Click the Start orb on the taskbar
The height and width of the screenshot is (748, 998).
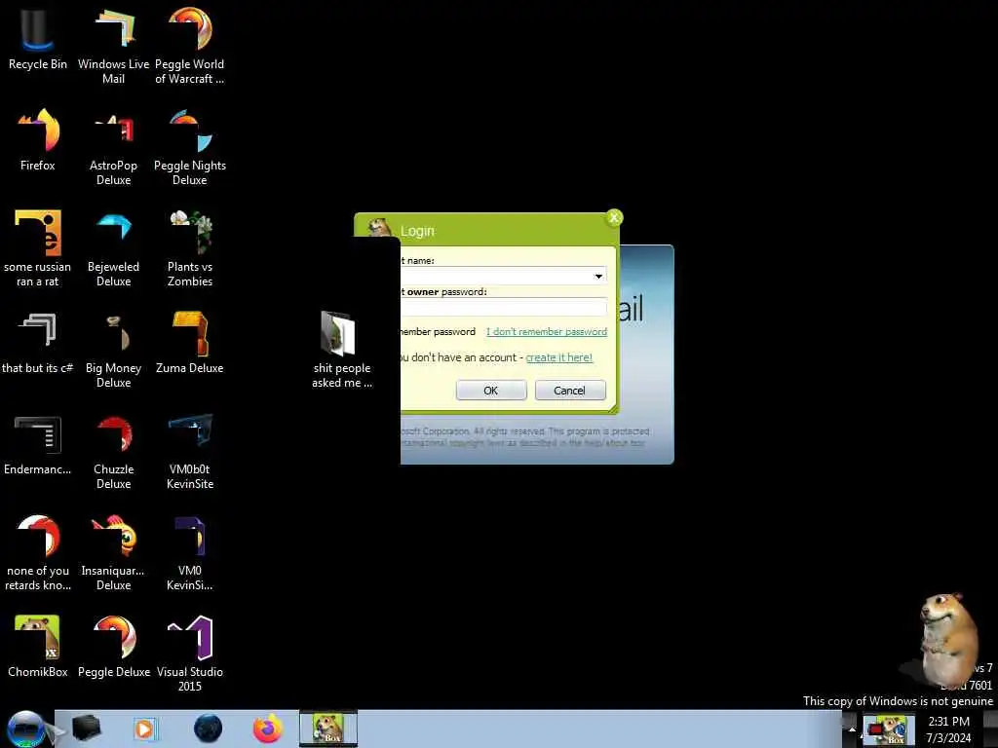tap(25, 729)
